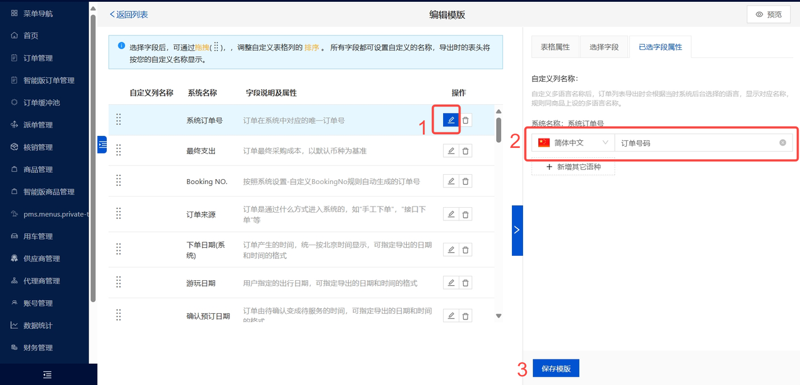The width and height of the screenshot is (800, 385).
Task: Open 订单管理 in the sidebar menu
Action: click(37, 58)
